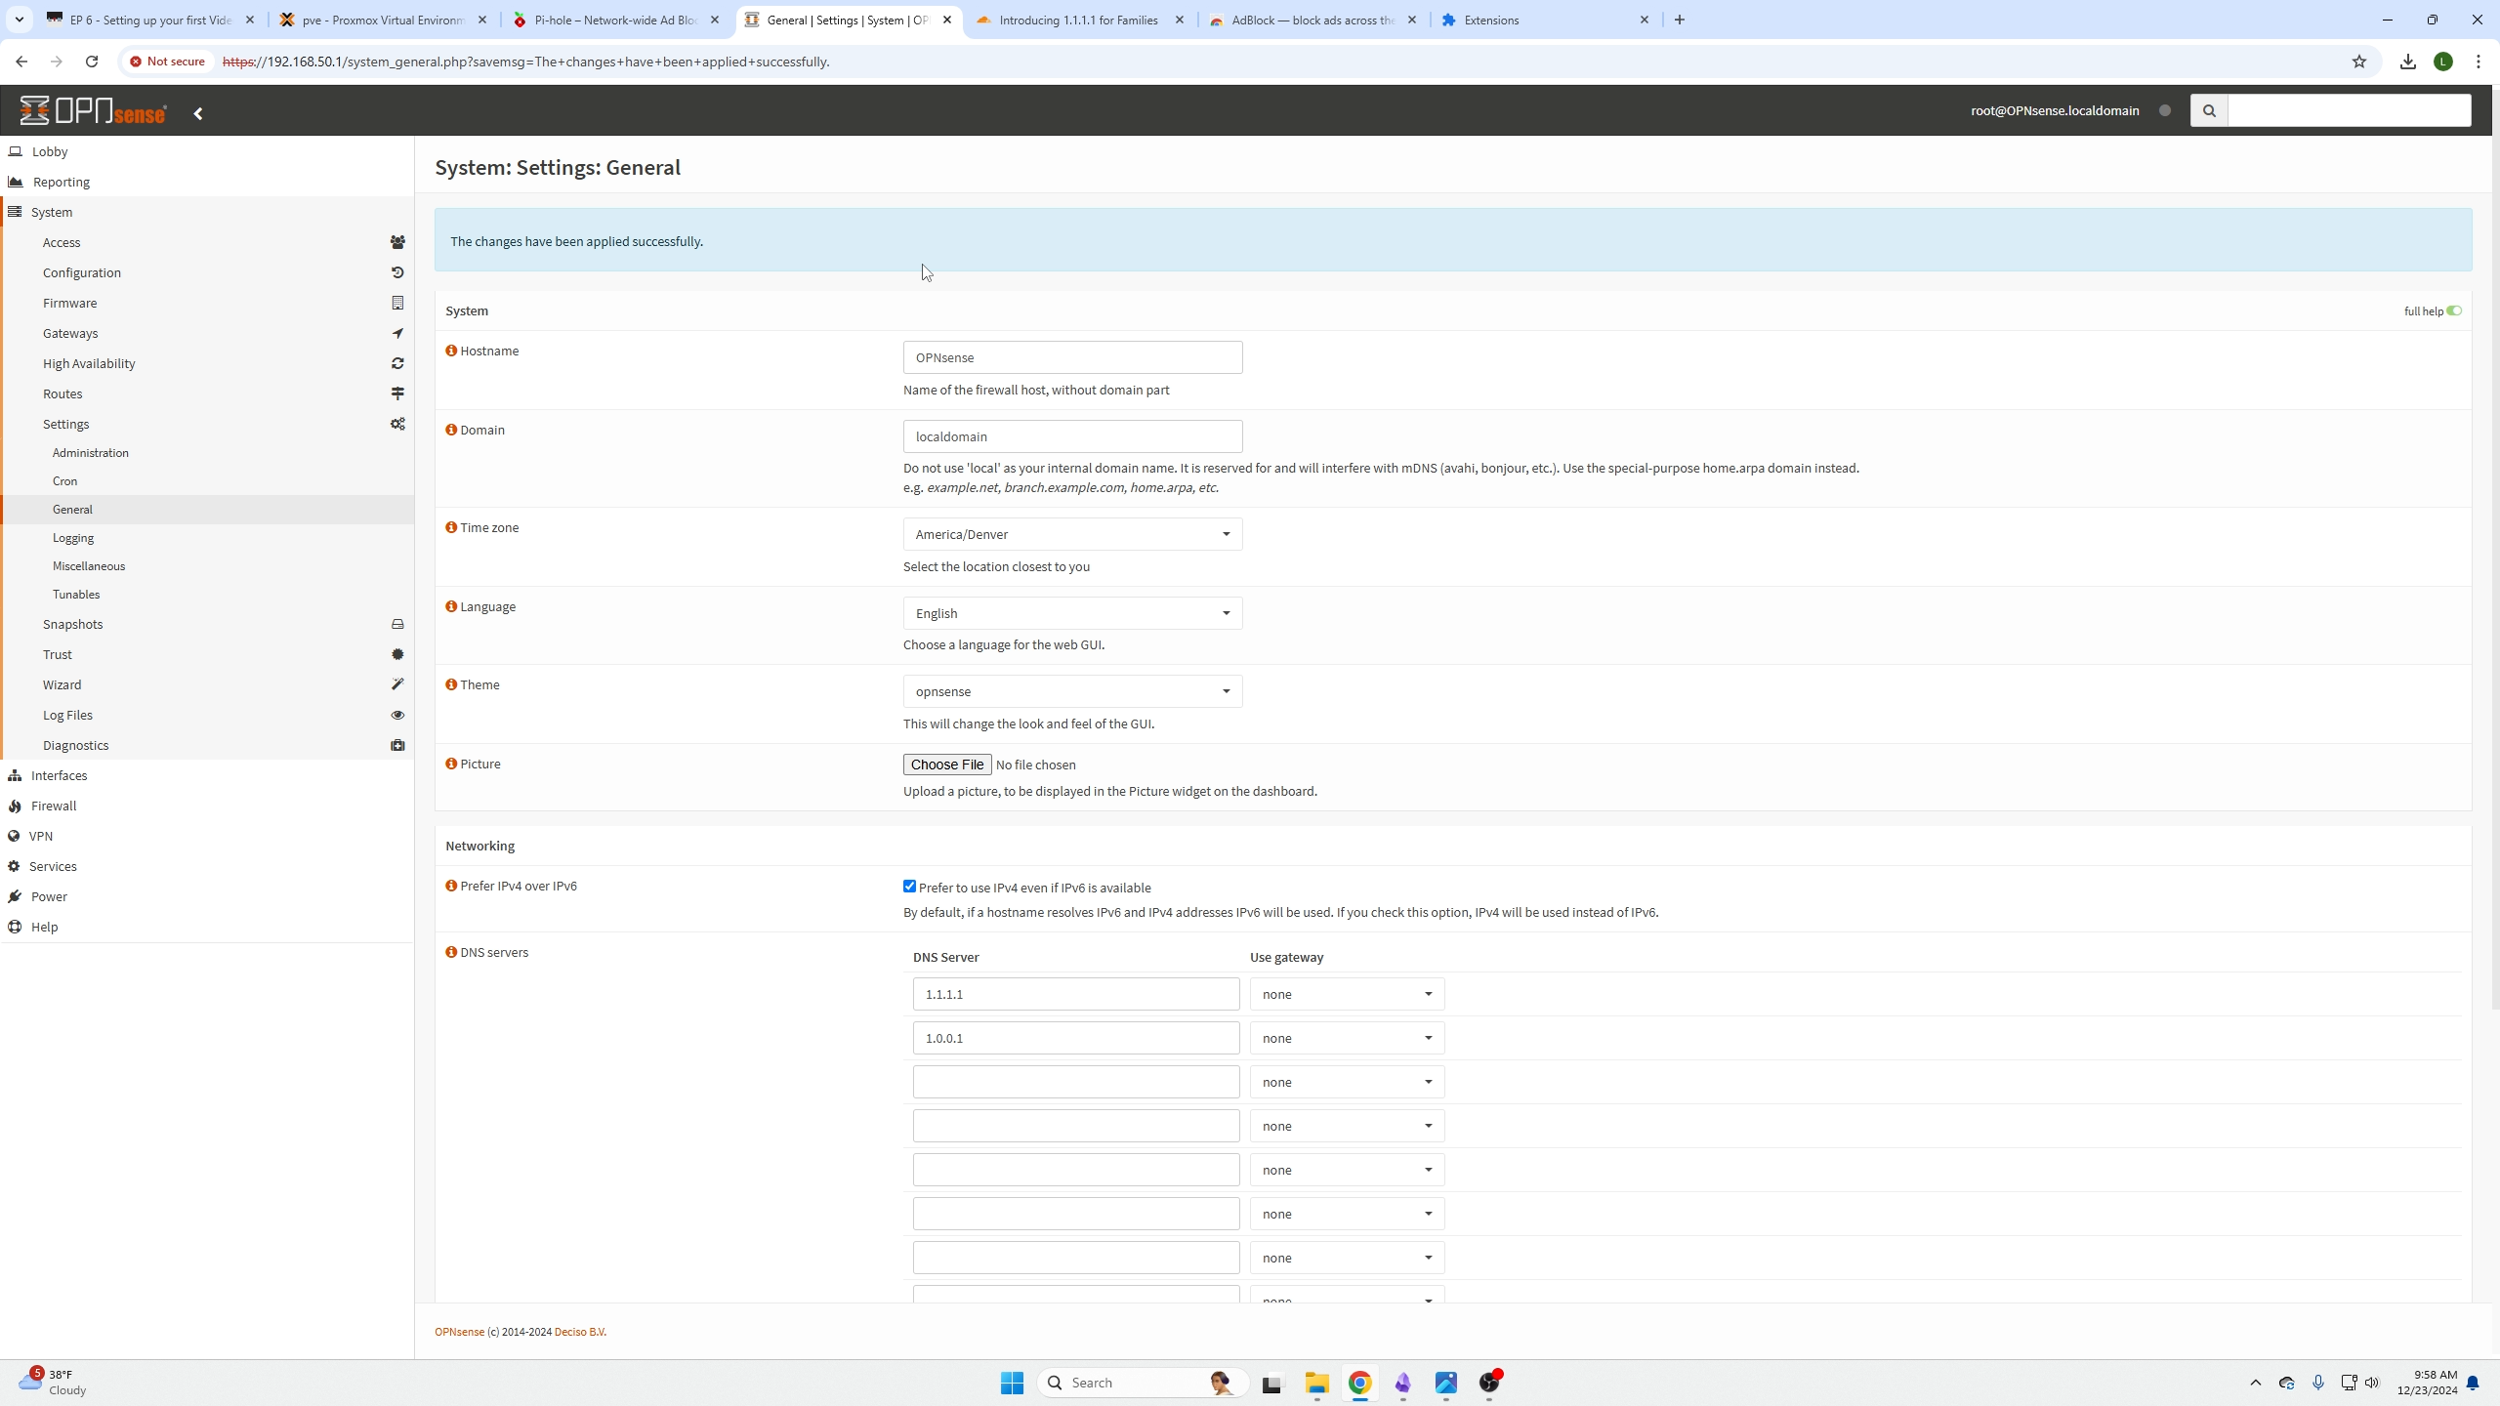The image size is (2500, 1406).
Task: Click the DNS servers info icon
Action: pyautogui.click(x=451, y=952)
